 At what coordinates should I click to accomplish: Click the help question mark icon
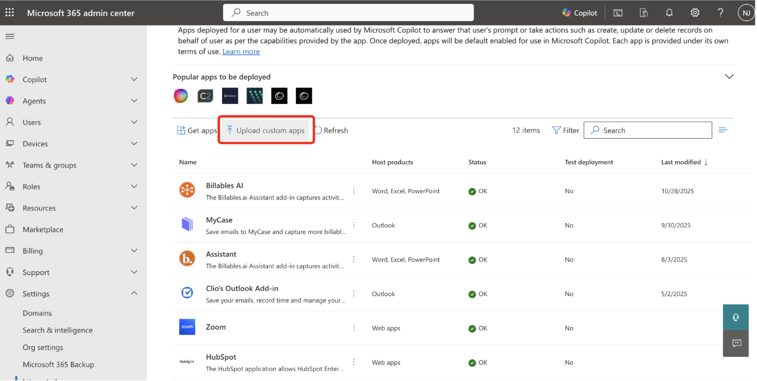click(720, 13)
